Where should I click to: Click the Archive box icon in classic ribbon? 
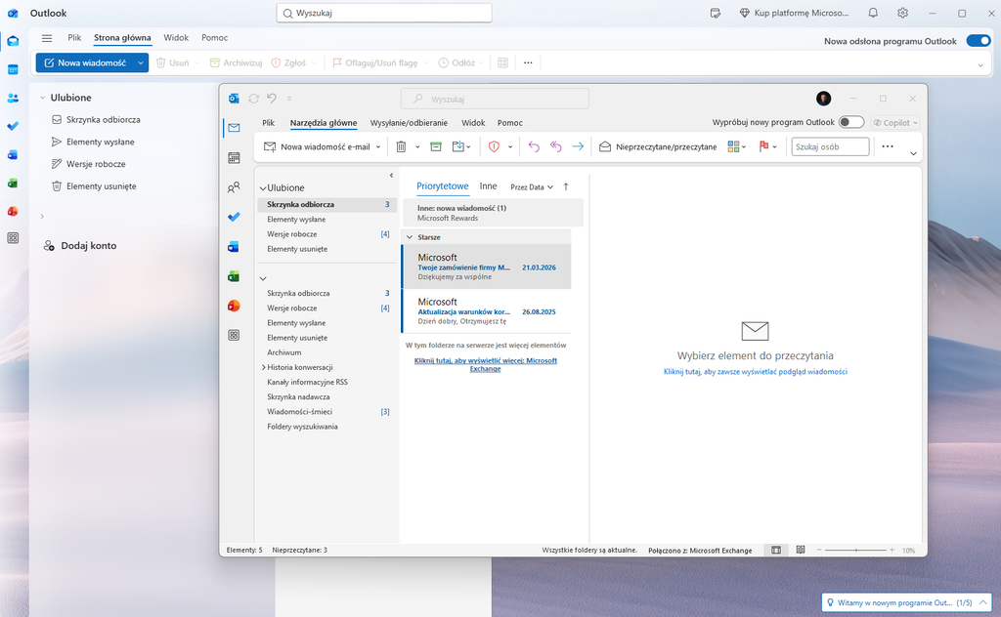point(436,146)
